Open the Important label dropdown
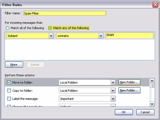Viewport: 160px width, 120px height. (x=87, y=99)
